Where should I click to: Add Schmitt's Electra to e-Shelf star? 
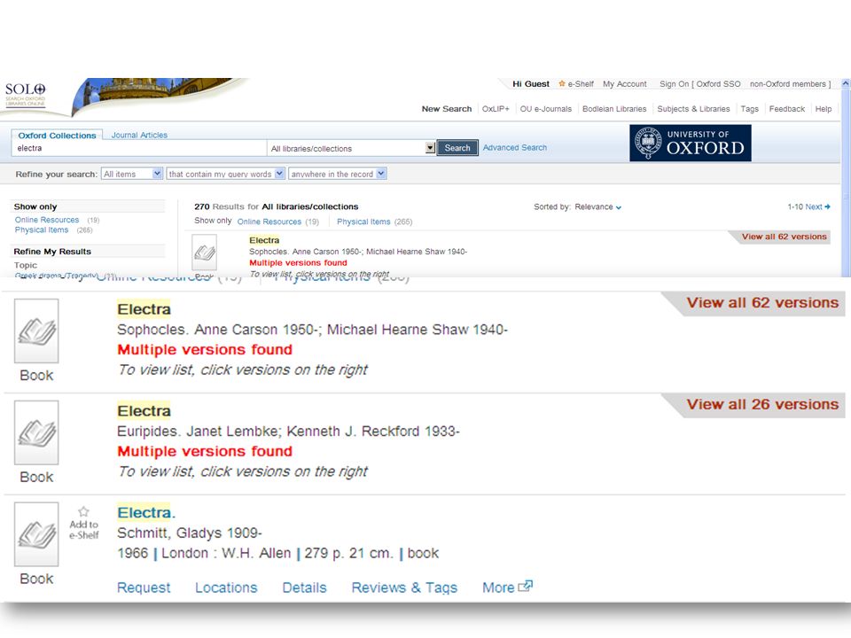click(83, 511)
